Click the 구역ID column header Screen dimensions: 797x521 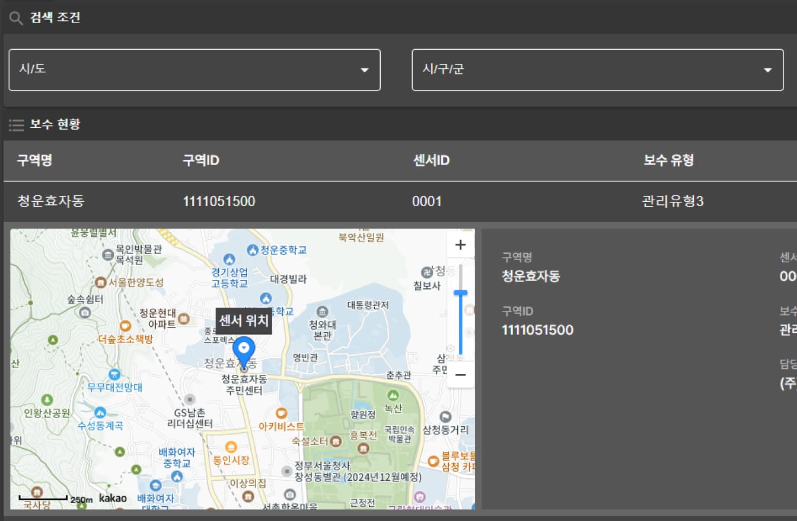pos(202,160)
